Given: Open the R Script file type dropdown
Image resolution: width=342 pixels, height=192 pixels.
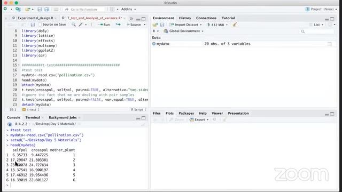Looking at the screenshot, I should tap(139, 110).
